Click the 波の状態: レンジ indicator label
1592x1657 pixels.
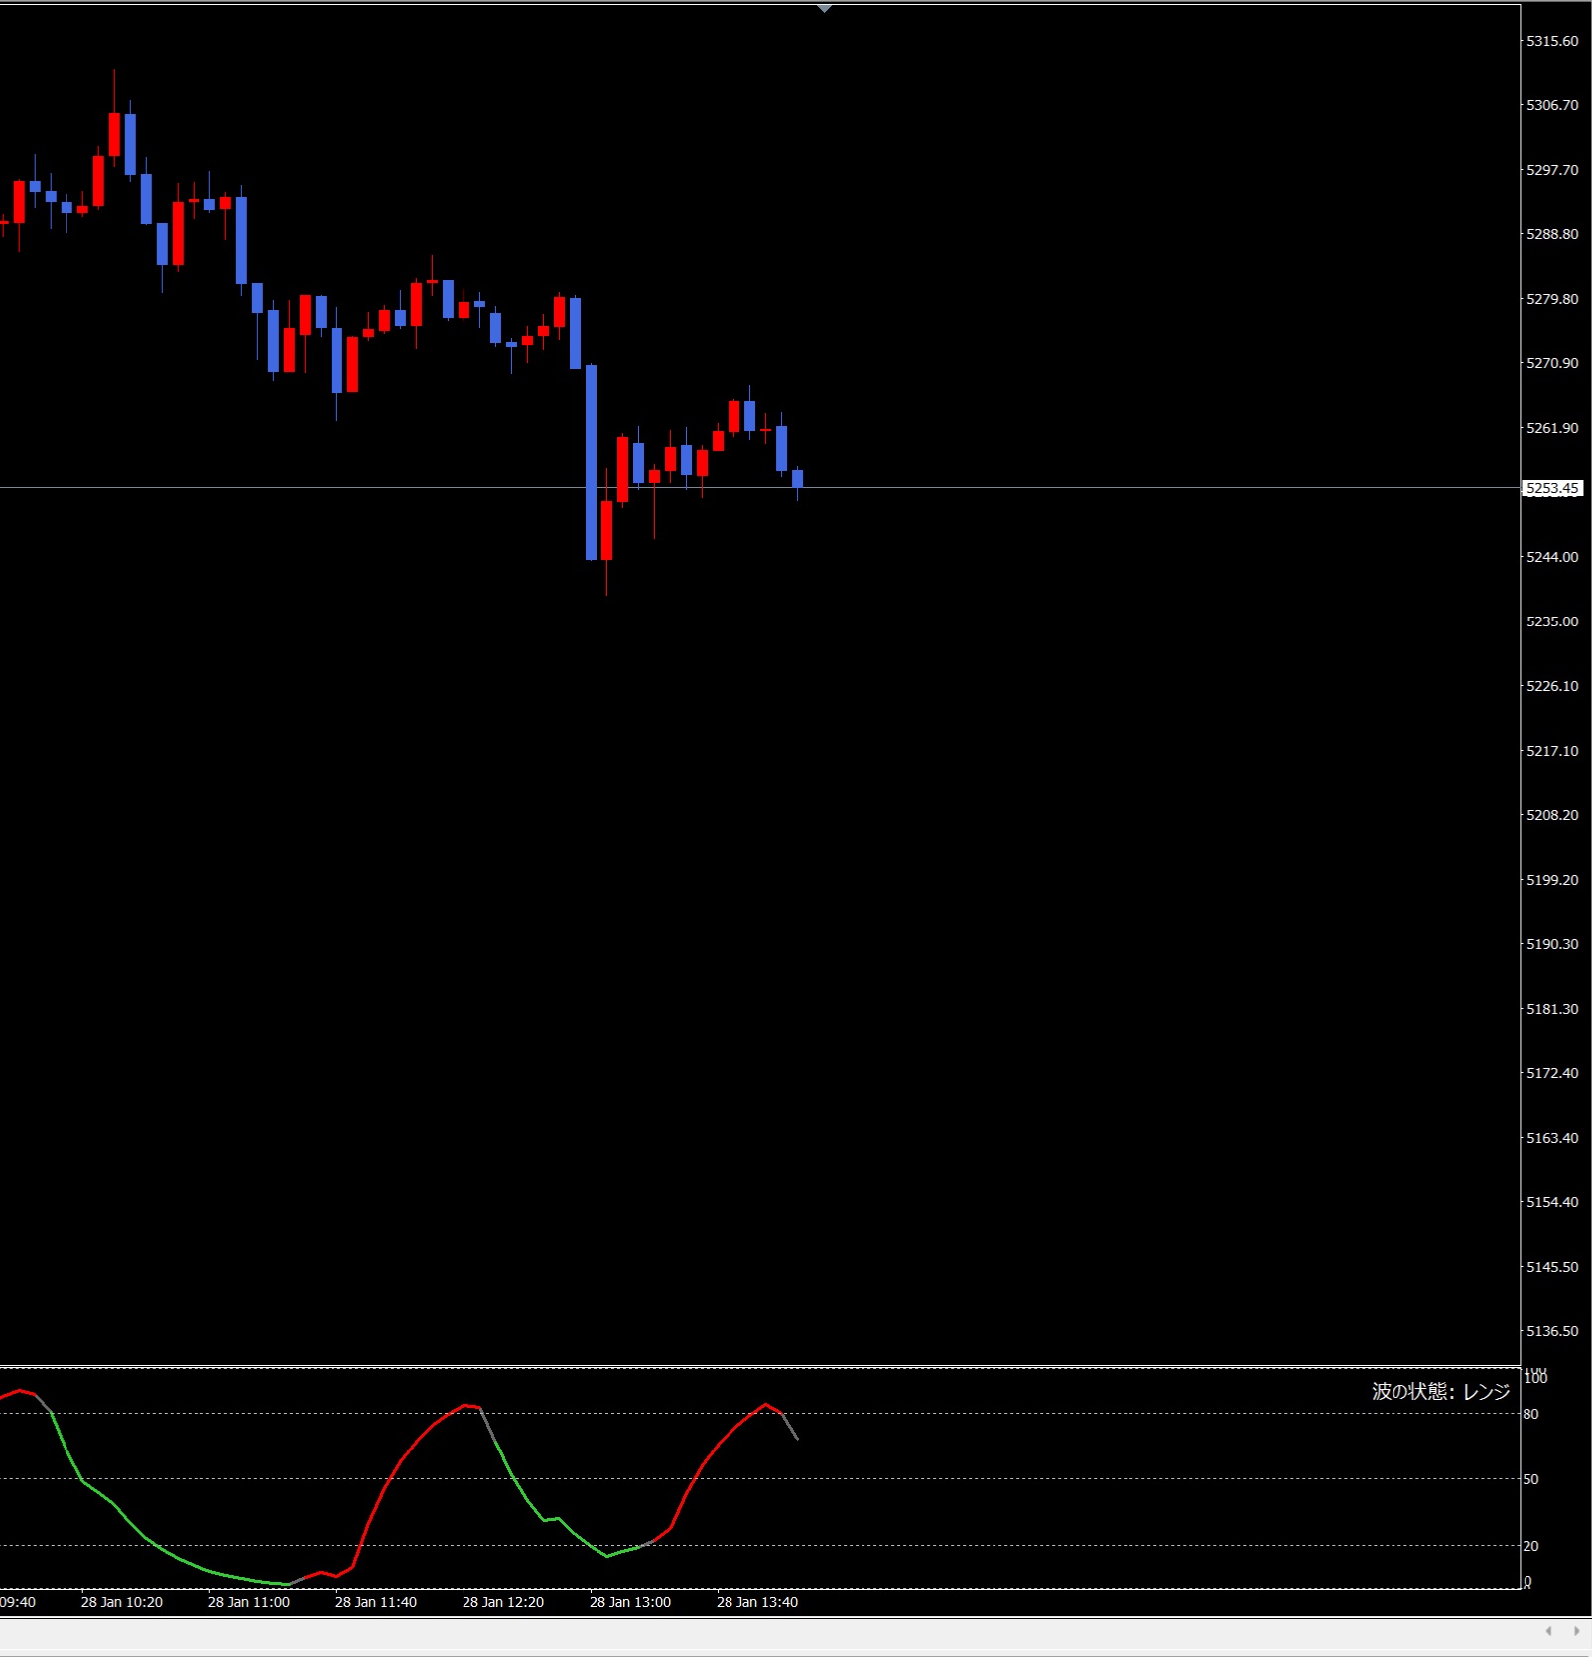[x=1440, y=1391]
